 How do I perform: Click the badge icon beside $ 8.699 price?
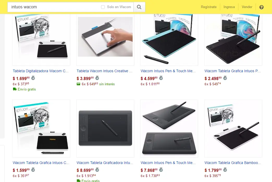tap(97, 170)
